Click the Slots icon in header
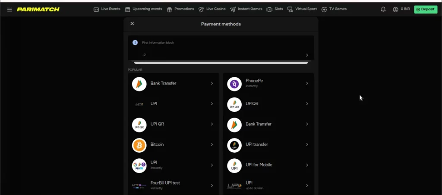The height and width of the screenshot is (195, 442). [x=269, y=9]
